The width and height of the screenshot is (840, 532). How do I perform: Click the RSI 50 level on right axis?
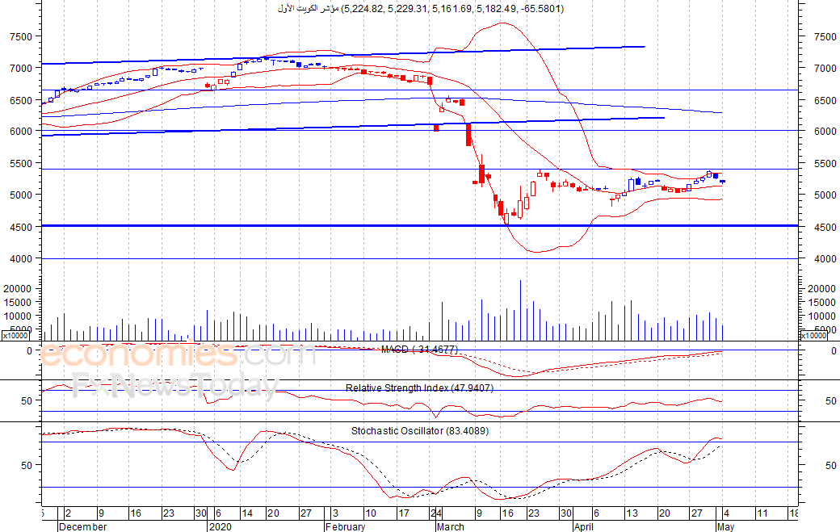coord(831,401)
